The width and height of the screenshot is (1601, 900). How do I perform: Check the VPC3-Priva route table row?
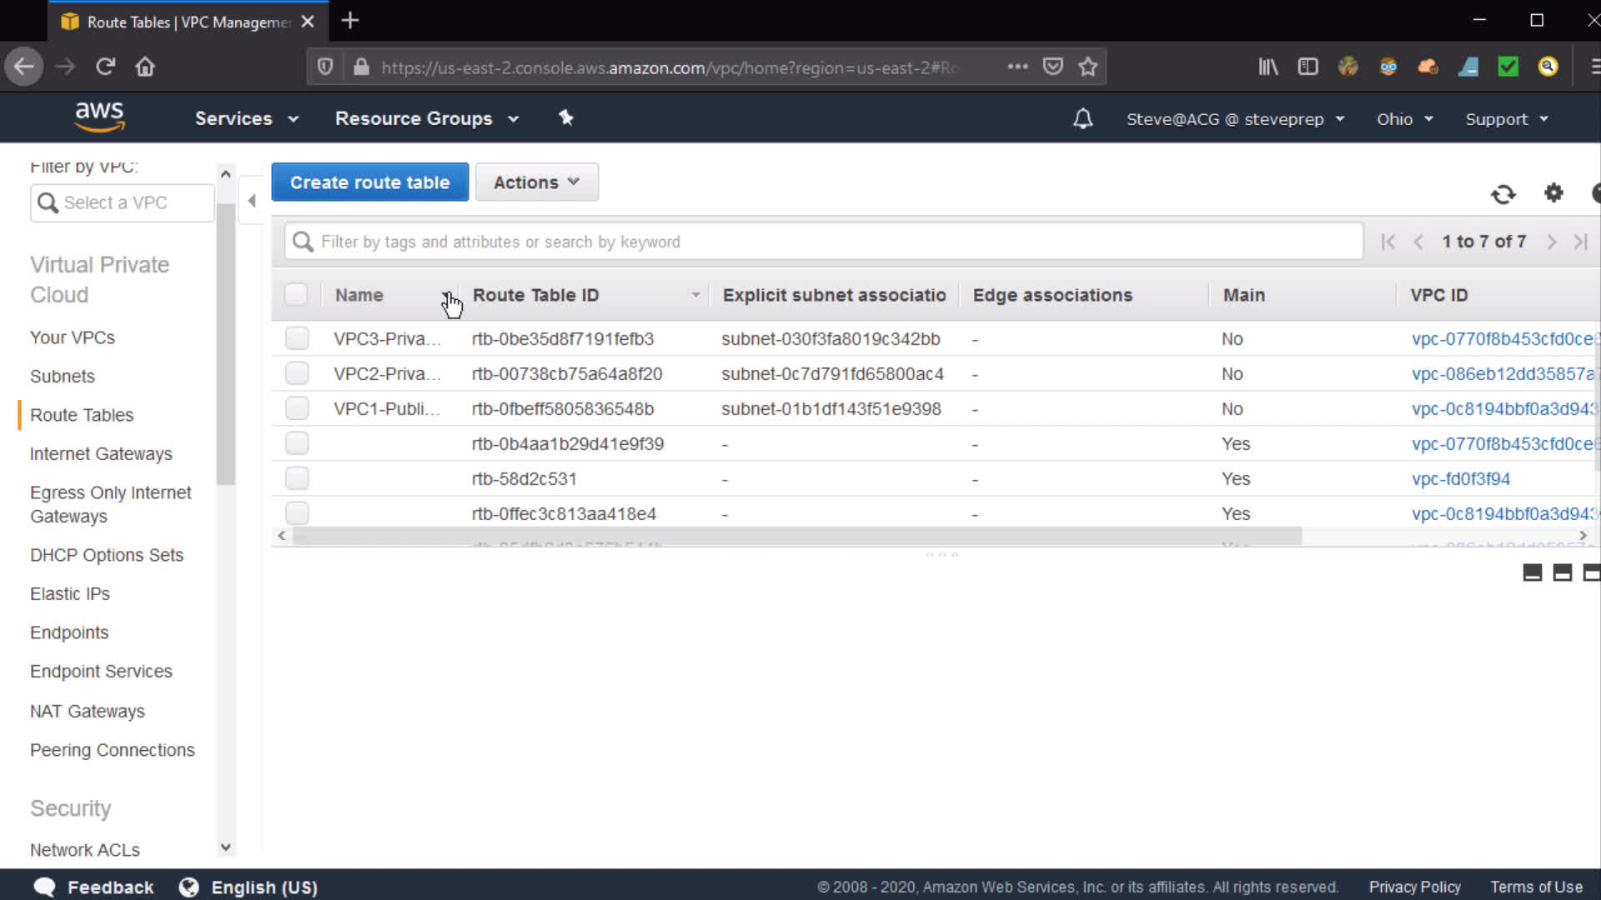click(297, 338)
